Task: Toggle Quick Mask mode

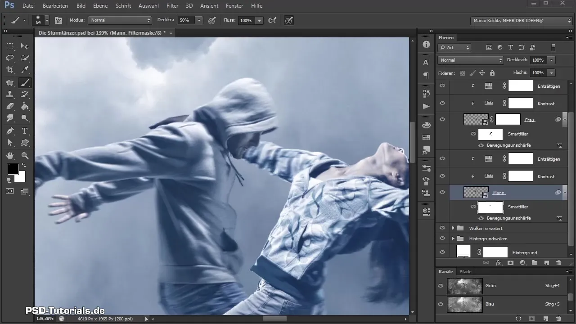Action: coord(10,191)
